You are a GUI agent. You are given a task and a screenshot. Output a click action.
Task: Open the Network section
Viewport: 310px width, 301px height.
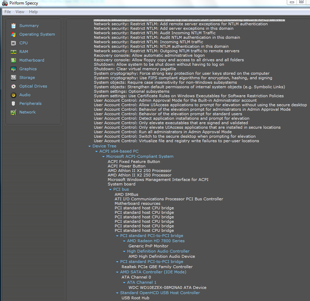point(27,112)
